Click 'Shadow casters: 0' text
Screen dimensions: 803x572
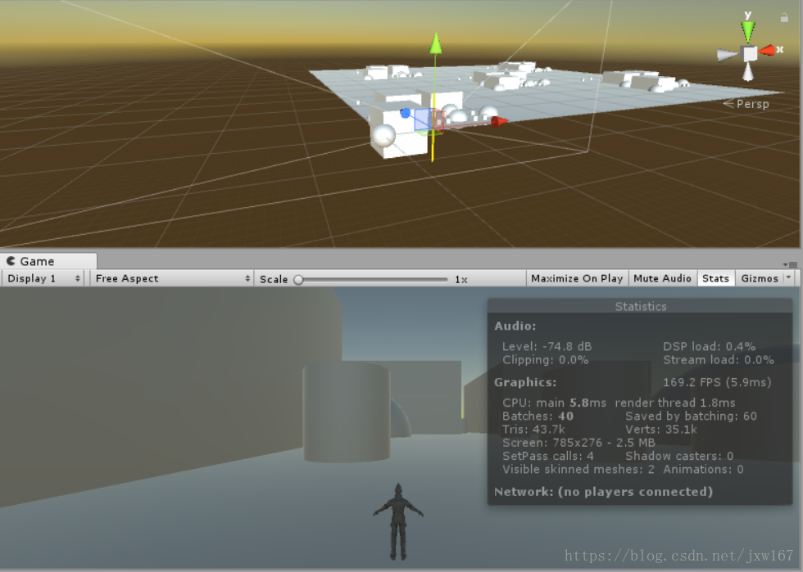pos(679,456)
